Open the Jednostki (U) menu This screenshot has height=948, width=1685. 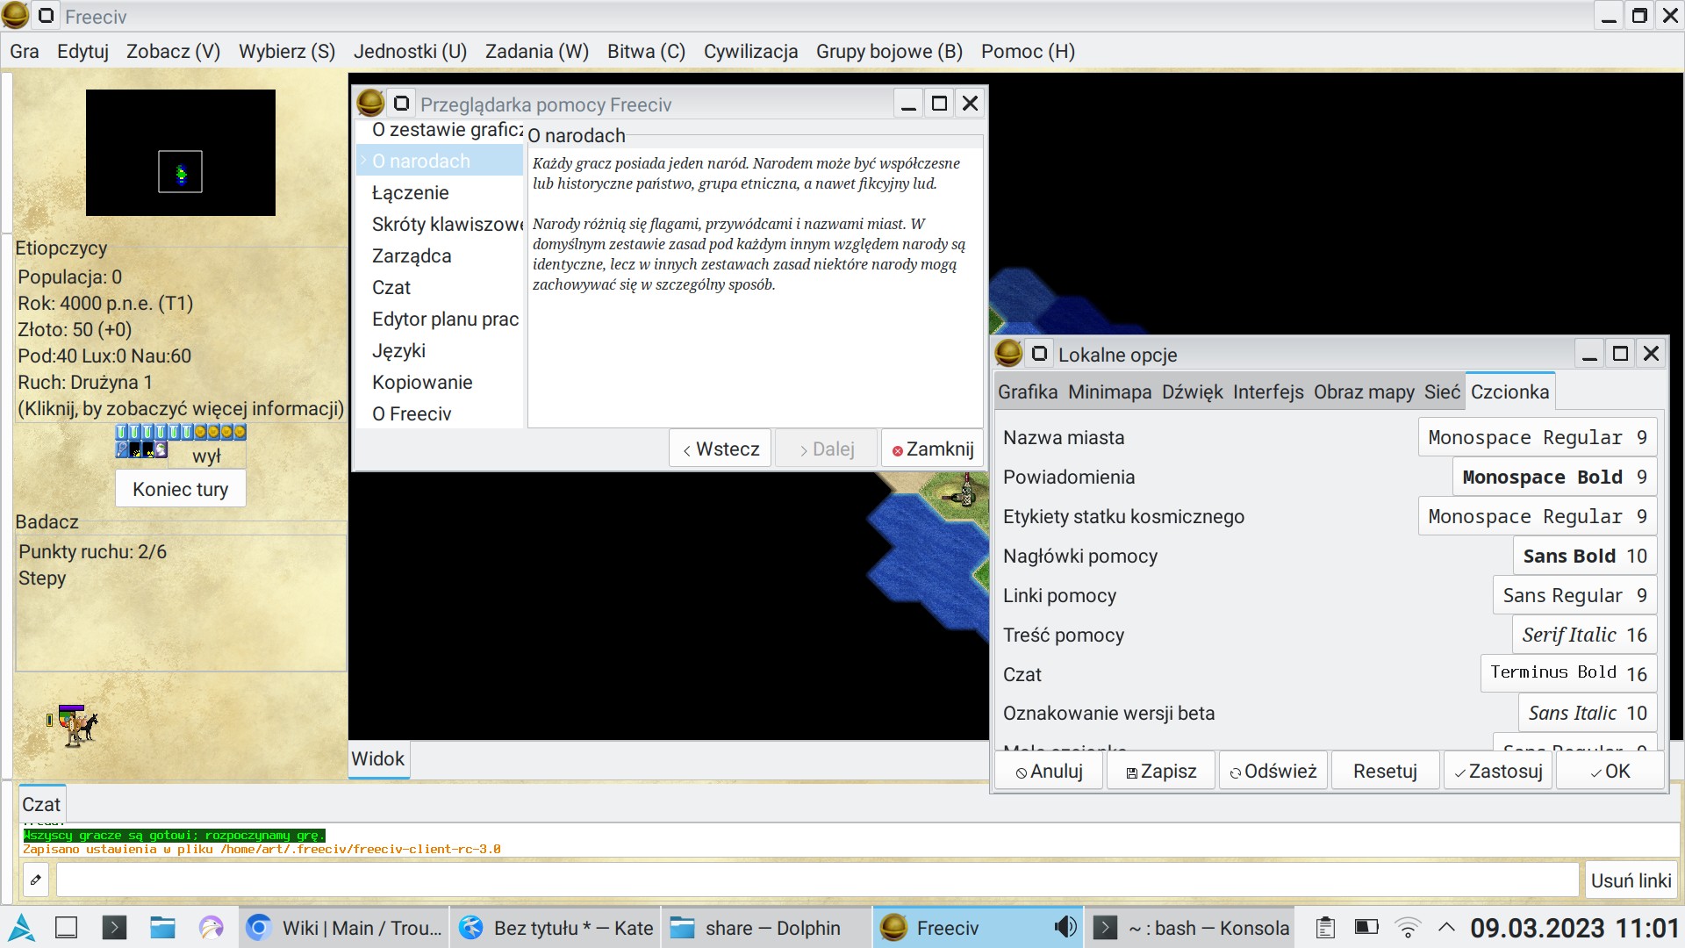point(410,51)
